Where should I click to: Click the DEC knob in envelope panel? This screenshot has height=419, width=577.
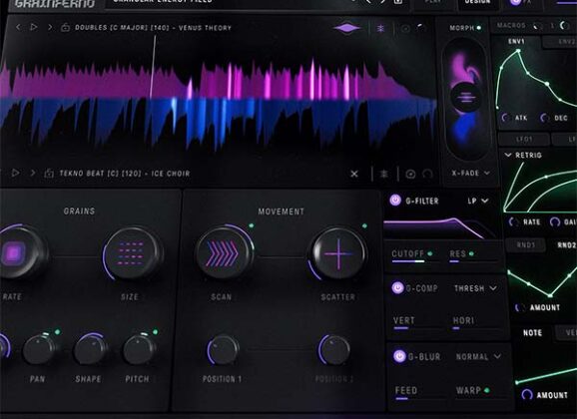tap(545, 118)
